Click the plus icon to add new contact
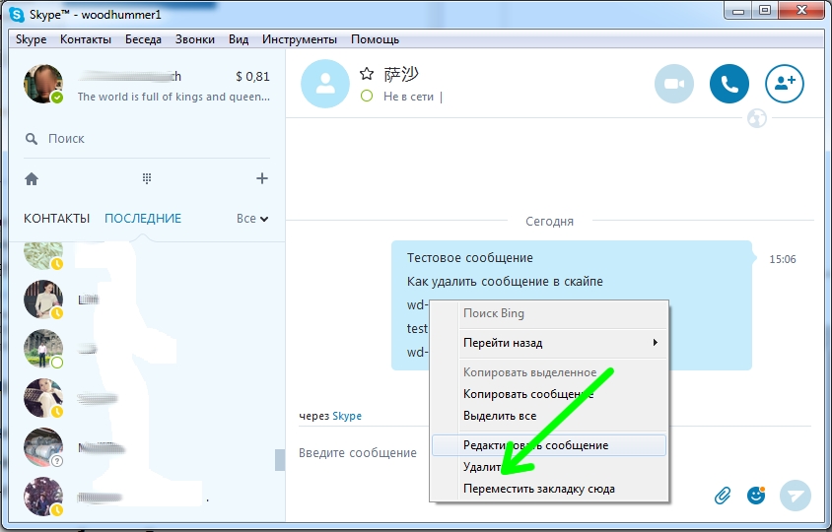Viewport: 832px width, 532px height. (262, 178)
